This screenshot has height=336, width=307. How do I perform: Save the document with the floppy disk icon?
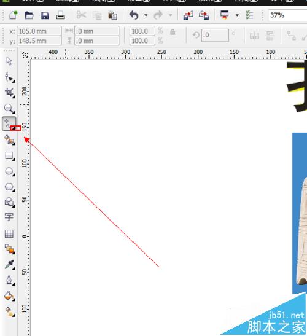pyautogui.click(x=45, y=15)
